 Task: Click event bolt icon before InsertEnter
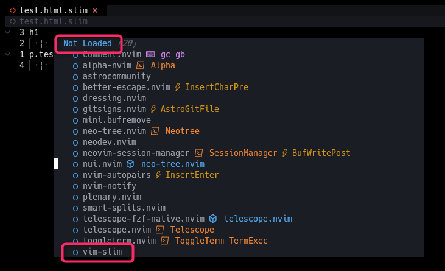click(x=158, y=175)
